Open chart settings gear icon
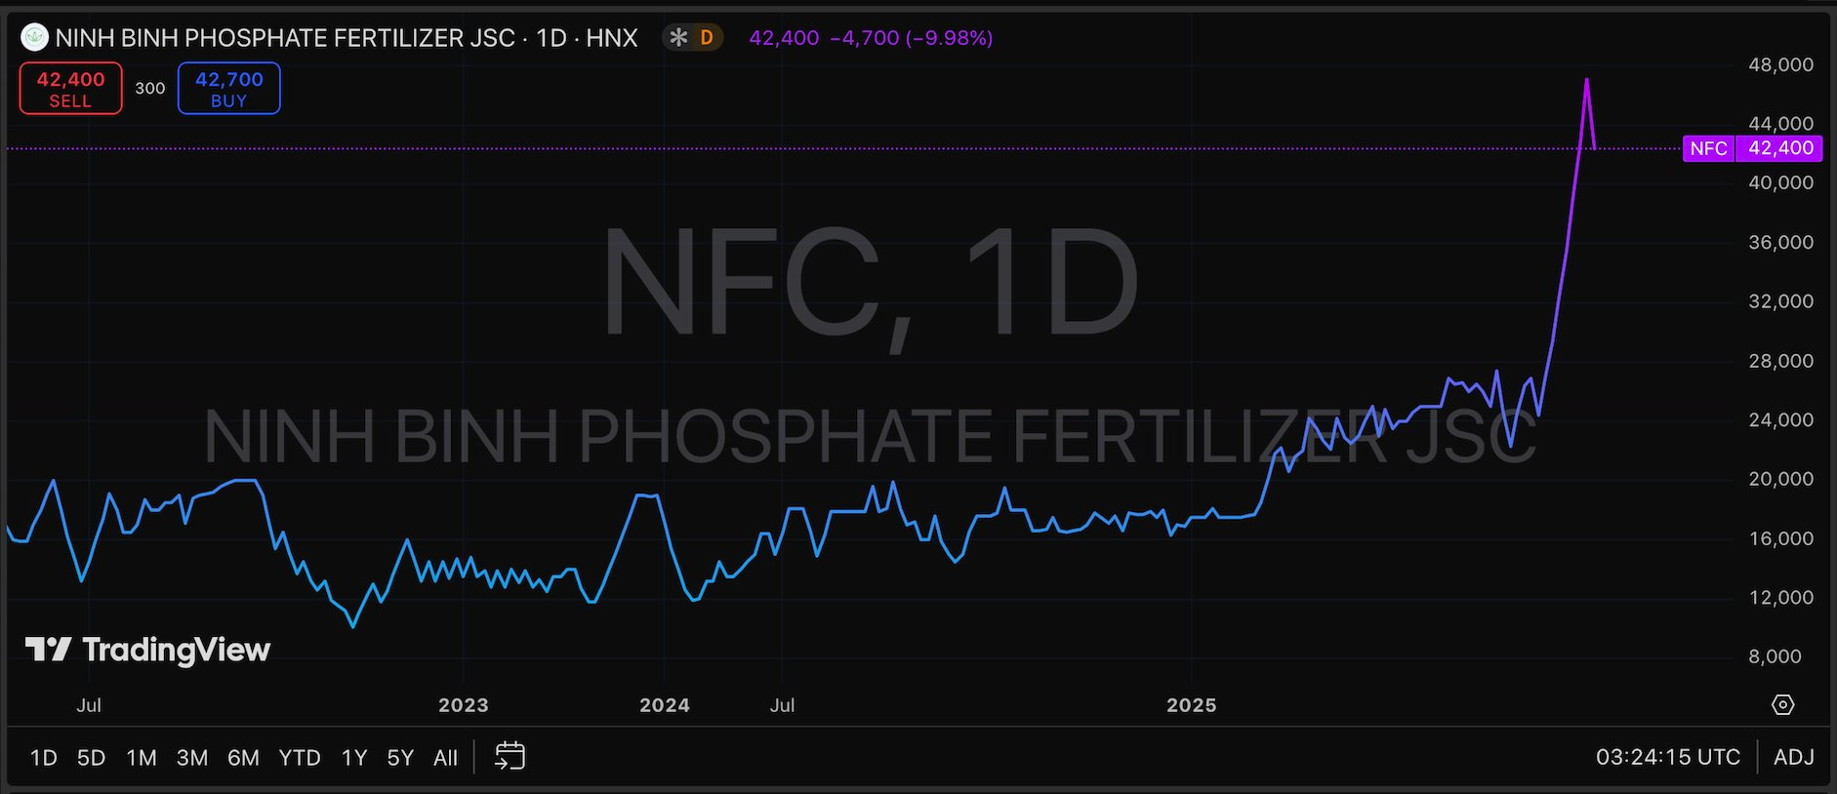 [x=1782, y=704]
